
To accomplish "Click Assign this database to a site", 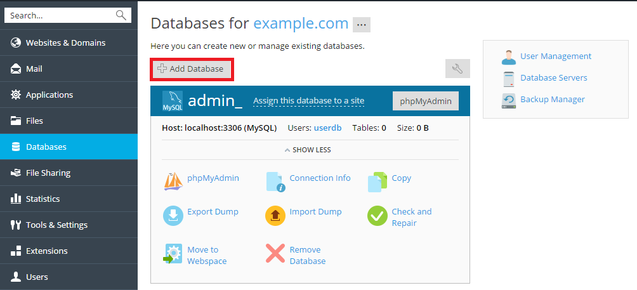I will point(308,101).
